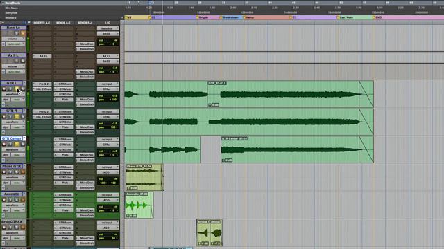The width and height of the screenshot is (444, 249).
Task: Record-enable the GTR L track
Action: pyautogui.click(x=4, y=89)
